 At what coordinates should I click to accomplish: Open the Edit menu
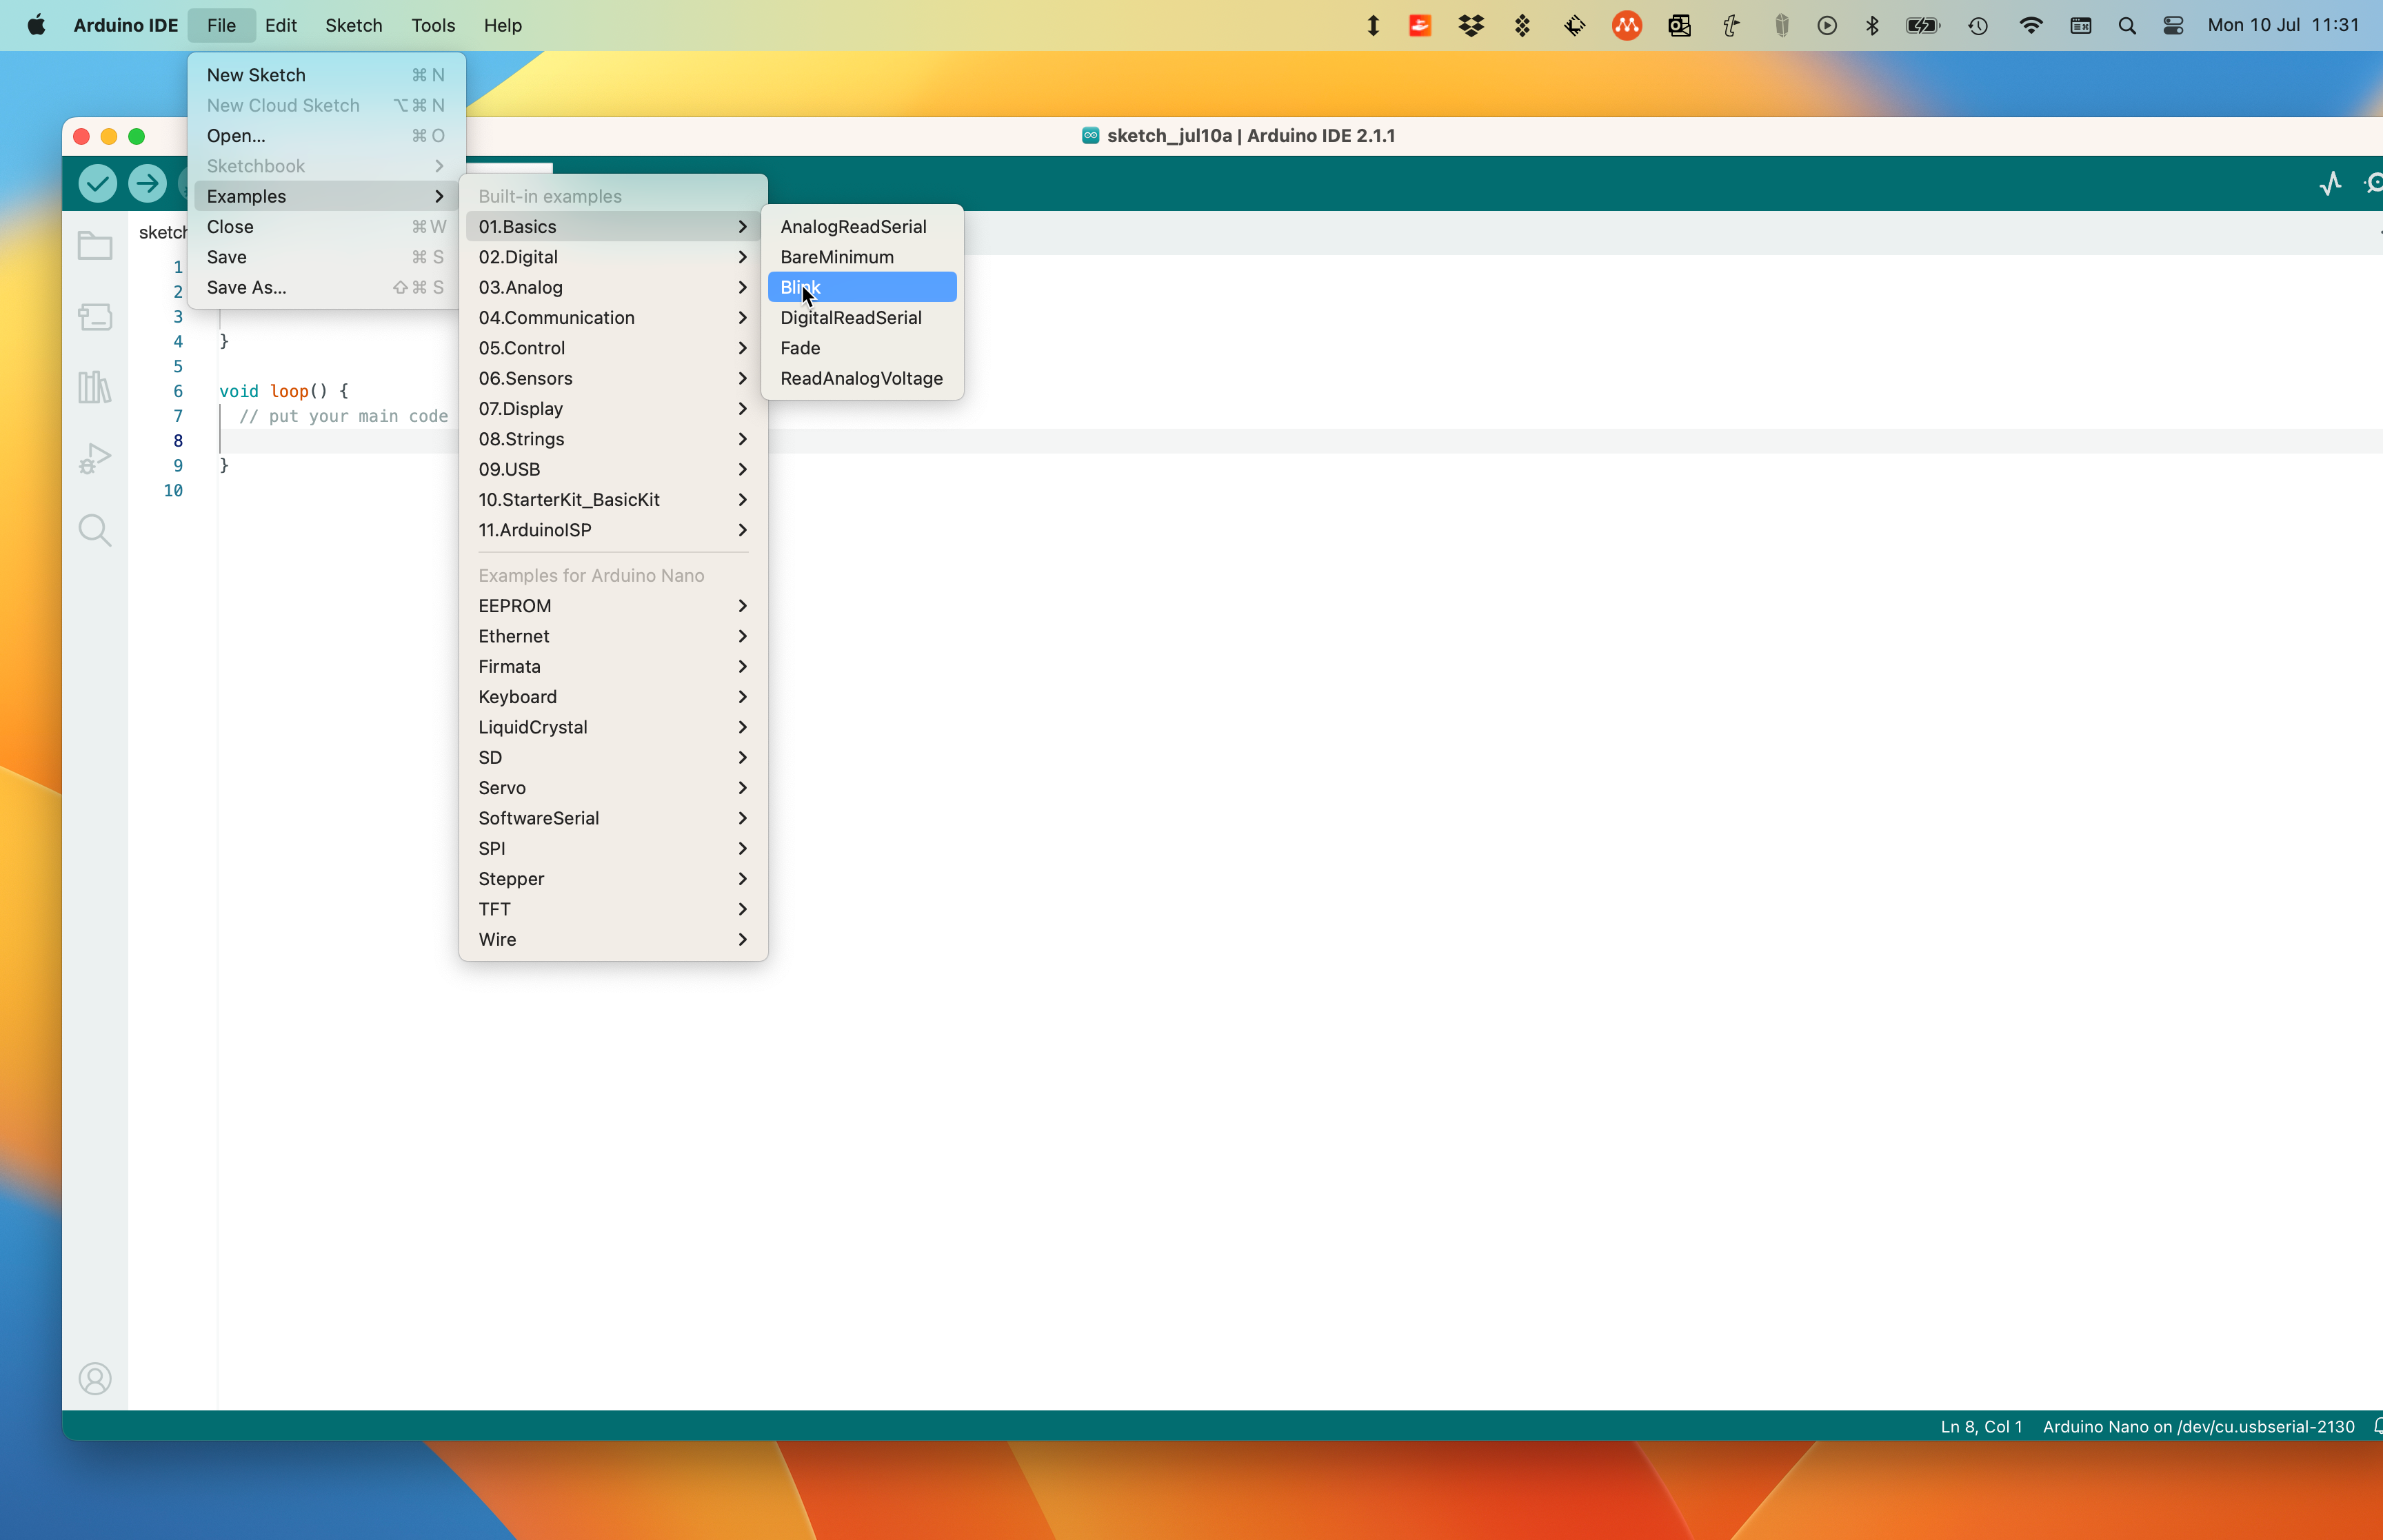pos(280,25)
